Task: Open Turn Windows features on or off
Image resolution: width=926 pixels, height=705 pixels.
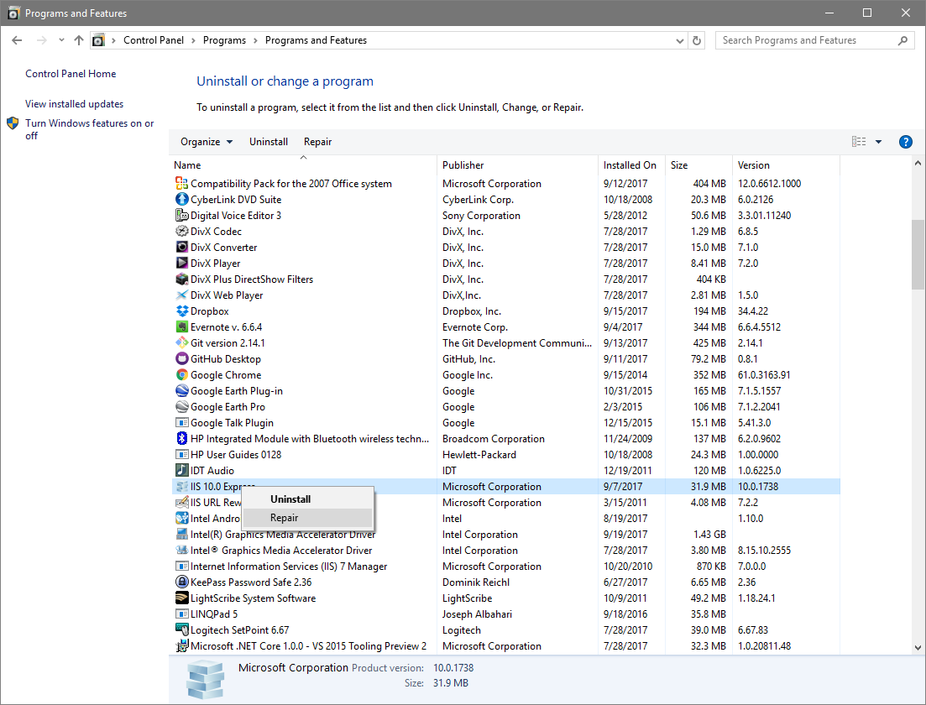Action: coord(89,129)
